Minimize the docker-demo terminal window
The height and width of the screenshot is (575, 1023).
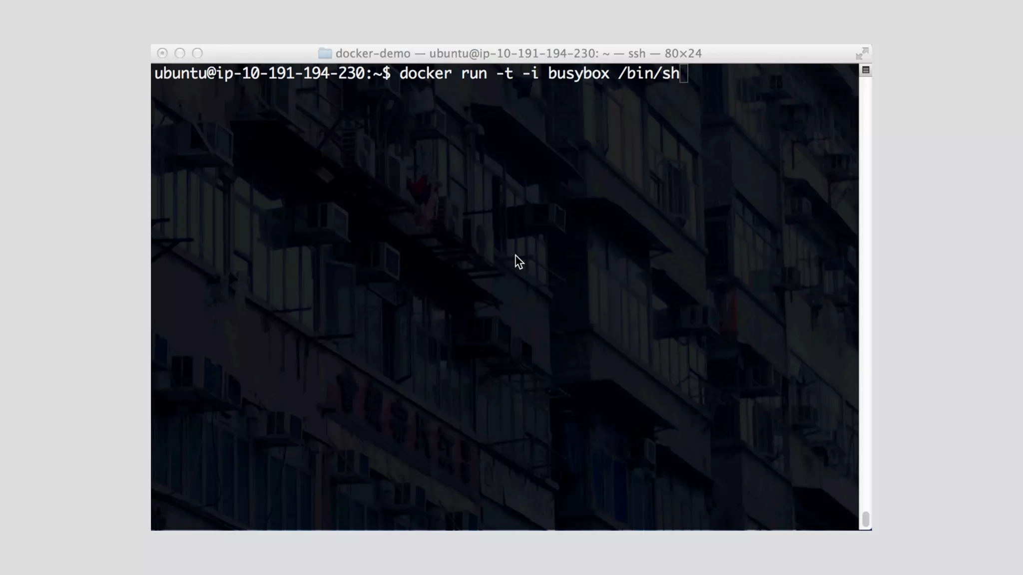pos(180,53)
